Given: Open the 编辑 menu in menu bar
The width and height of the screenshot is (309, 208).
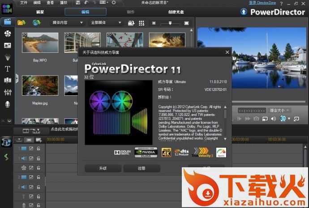Looking at the screenshot, I should [37, 3].
